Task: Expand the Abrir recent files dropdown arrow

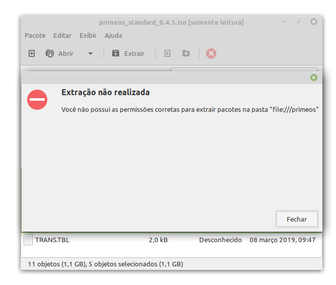Action: click(x=91, y=53)
